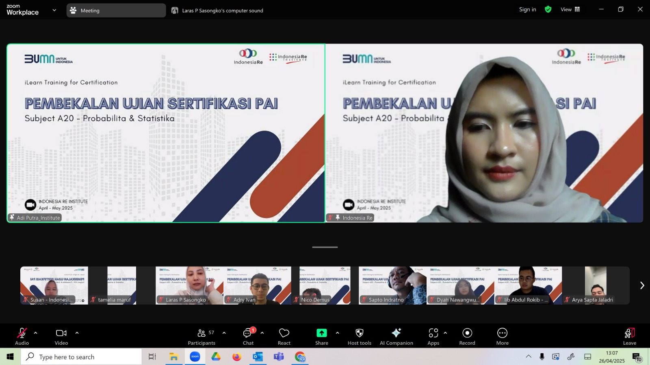This screenshot has width=650, height=365.
Task: Toggle the Video camera
Action: point(61,337)
